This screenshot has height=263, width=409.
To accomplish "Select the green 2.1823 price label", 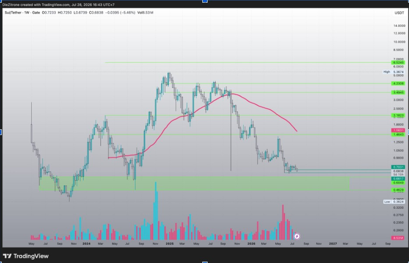I will 398,115.
